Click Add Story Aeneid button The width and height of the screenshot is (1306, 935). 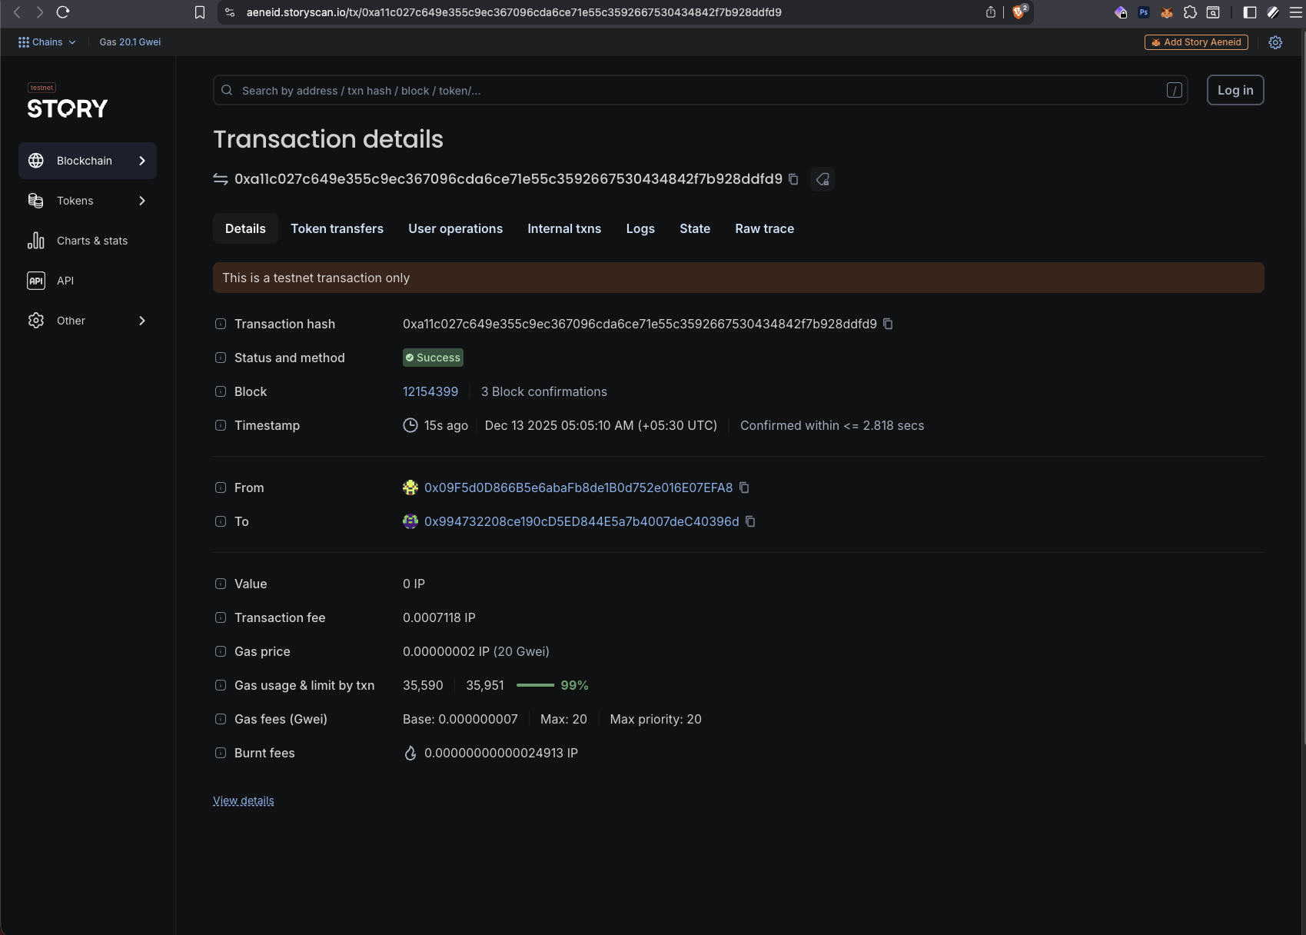(1196, 42)
